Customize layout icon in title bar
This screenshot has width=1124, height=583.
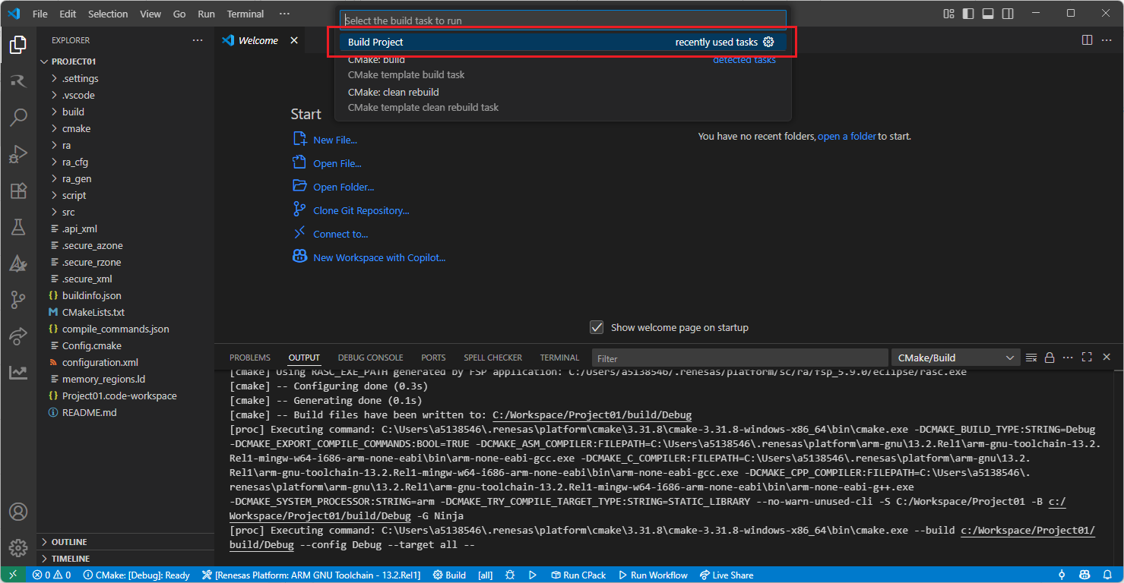pos(948,14)
